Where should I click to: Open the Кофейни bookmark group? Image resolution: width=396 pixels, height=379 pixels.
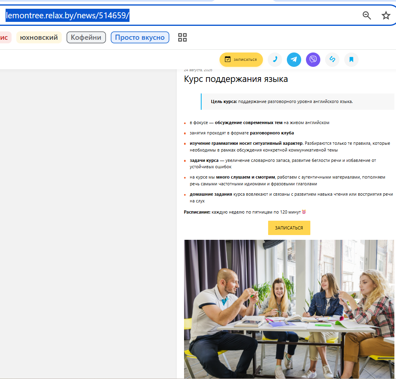tap(86, 37)
